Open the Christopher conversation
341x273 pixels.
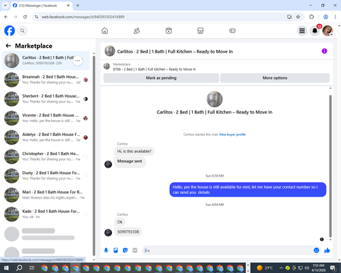(46, 156)
